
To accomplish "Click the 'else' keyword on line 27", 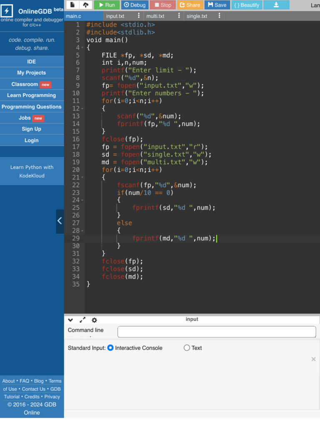I will coord(125,223).
